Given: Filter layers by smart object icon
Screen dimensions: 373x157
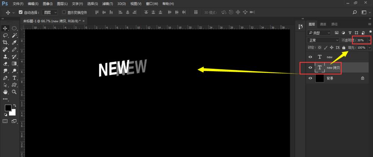Looking at the screenshot, I should (x=363, y=33).
